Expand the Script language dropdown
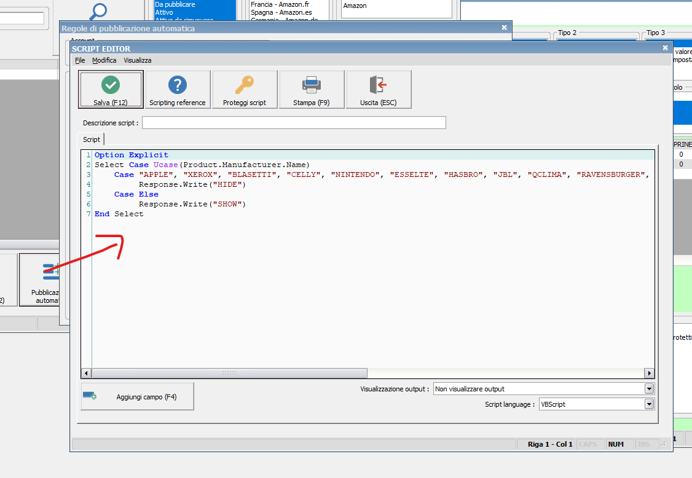The image size is (692, 478). point(649,404)
